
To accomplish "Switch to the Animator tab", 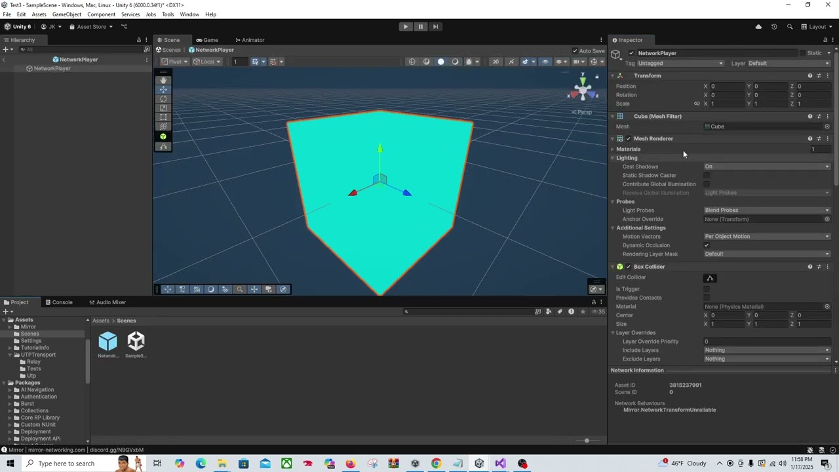I will coord(250,40).
